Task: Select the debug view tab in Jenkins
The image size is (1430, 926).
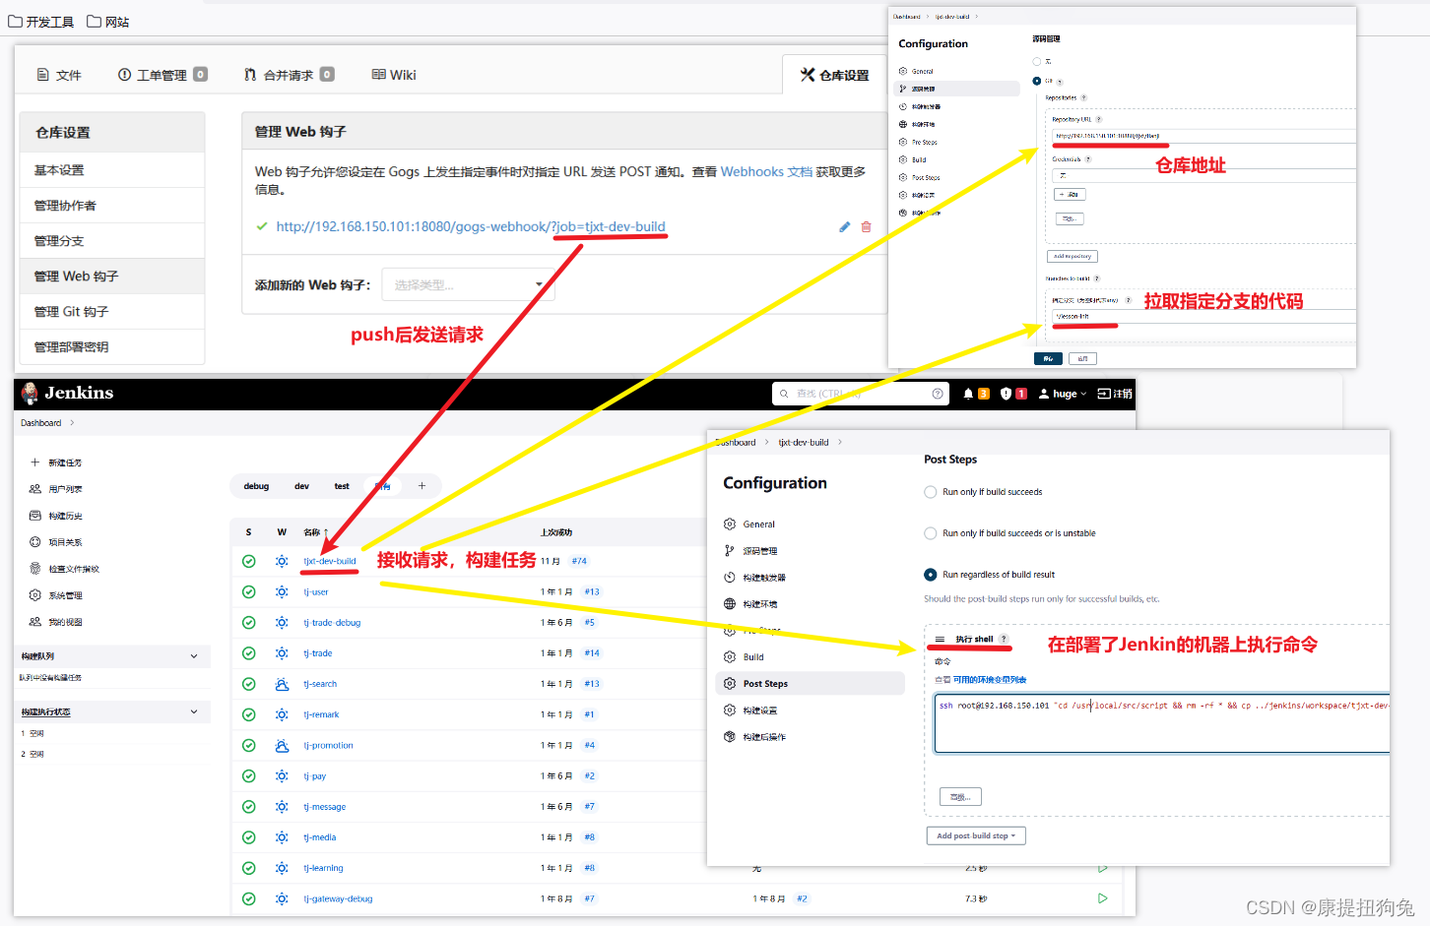Action: pyautogui.click(x=256, y=486)
